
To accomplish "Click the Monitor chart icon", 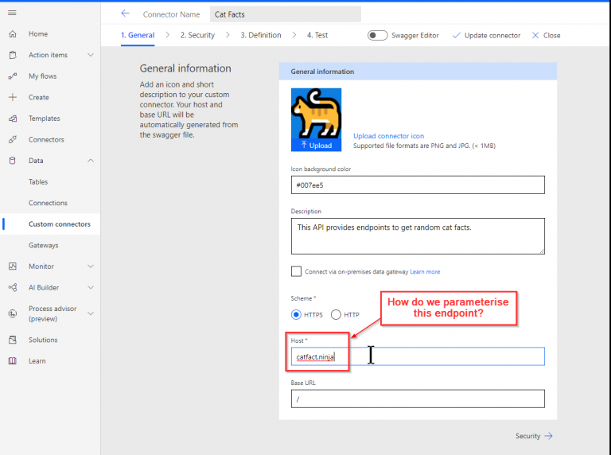I will click(13, 266).
